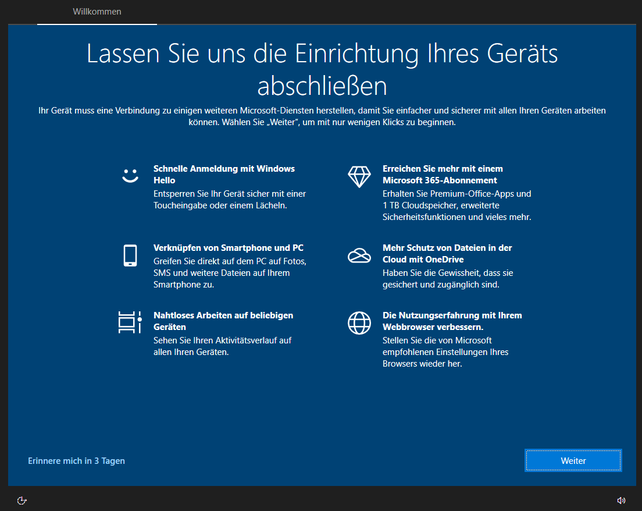Click the Microsoft 365 diamond icon
This screenshot has width=642, height=511.
359,176
